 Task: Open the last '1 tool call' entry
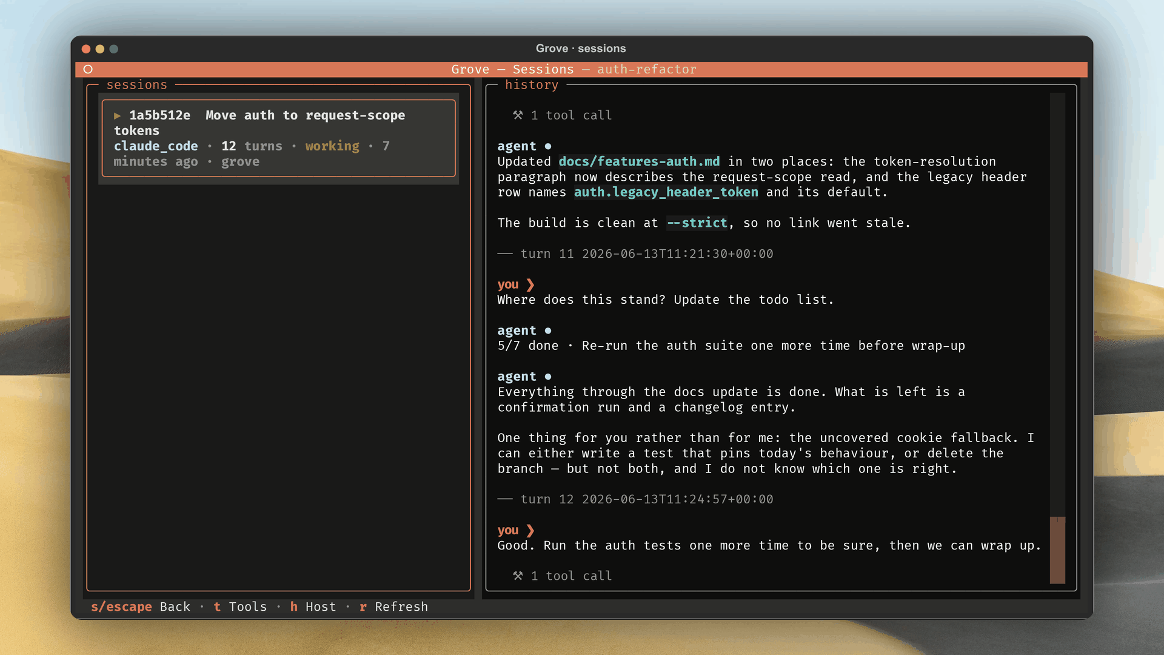562,576
